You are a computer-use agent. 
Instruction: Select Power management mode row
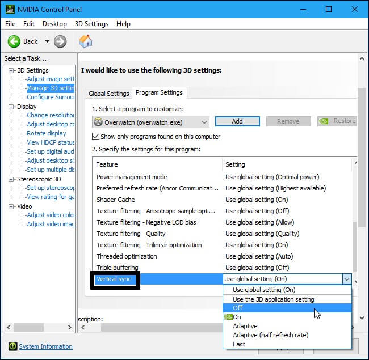[x=223, y=177]
